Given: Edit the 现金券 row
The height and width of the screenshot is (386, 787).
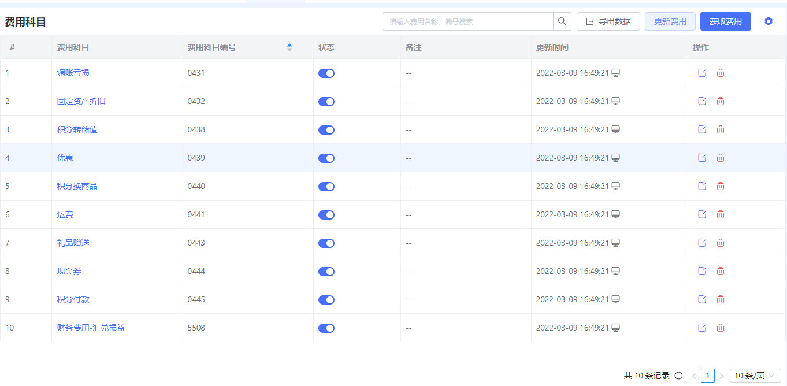Looking at the screenshot, I should pos(702,271).
